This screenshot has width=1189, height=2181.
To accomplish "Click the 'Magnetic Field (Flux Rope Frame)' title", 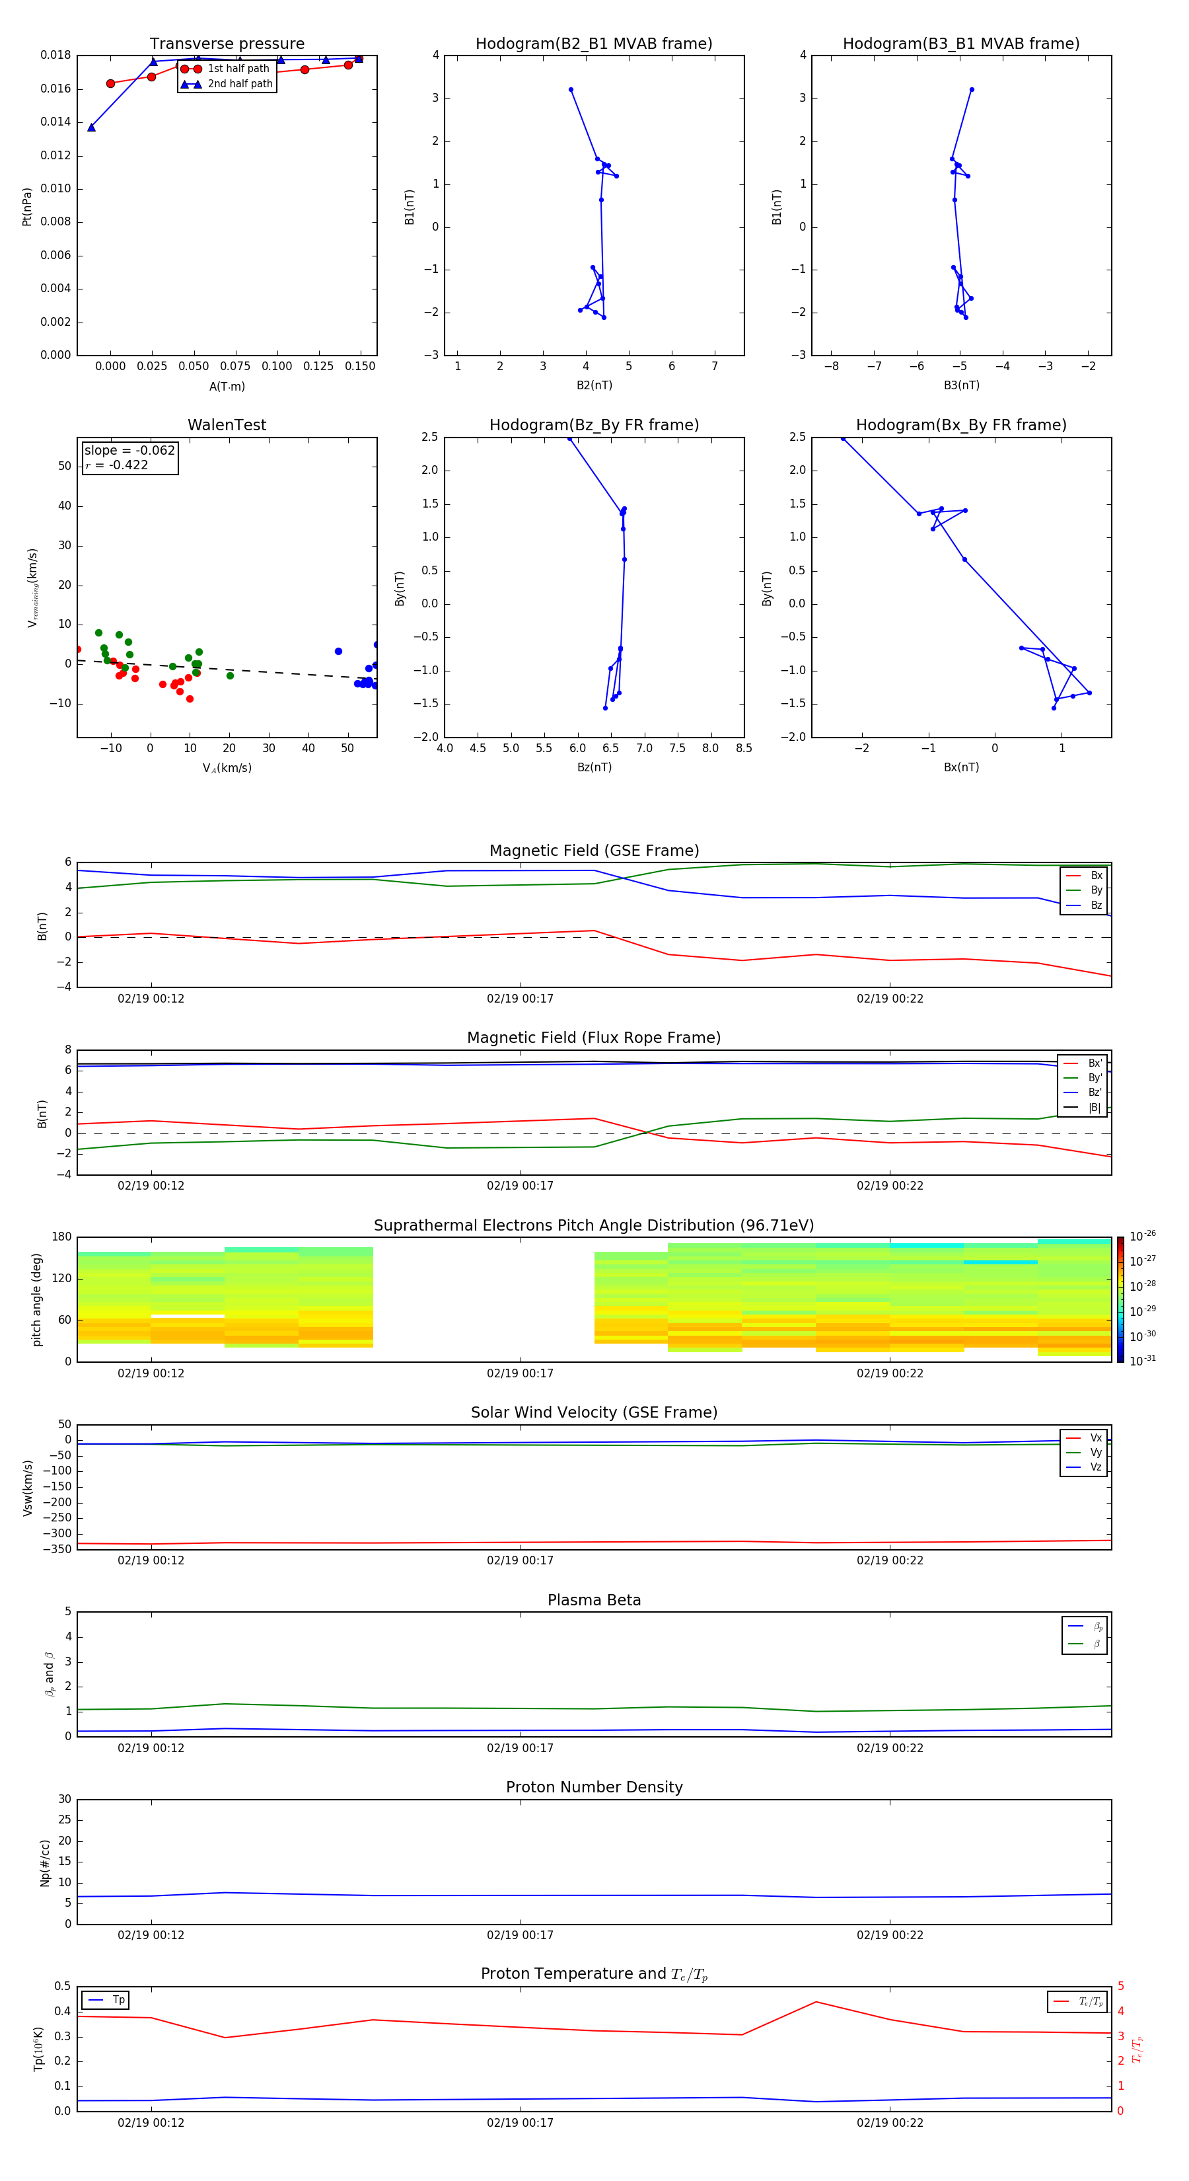I will point(594,1038).
